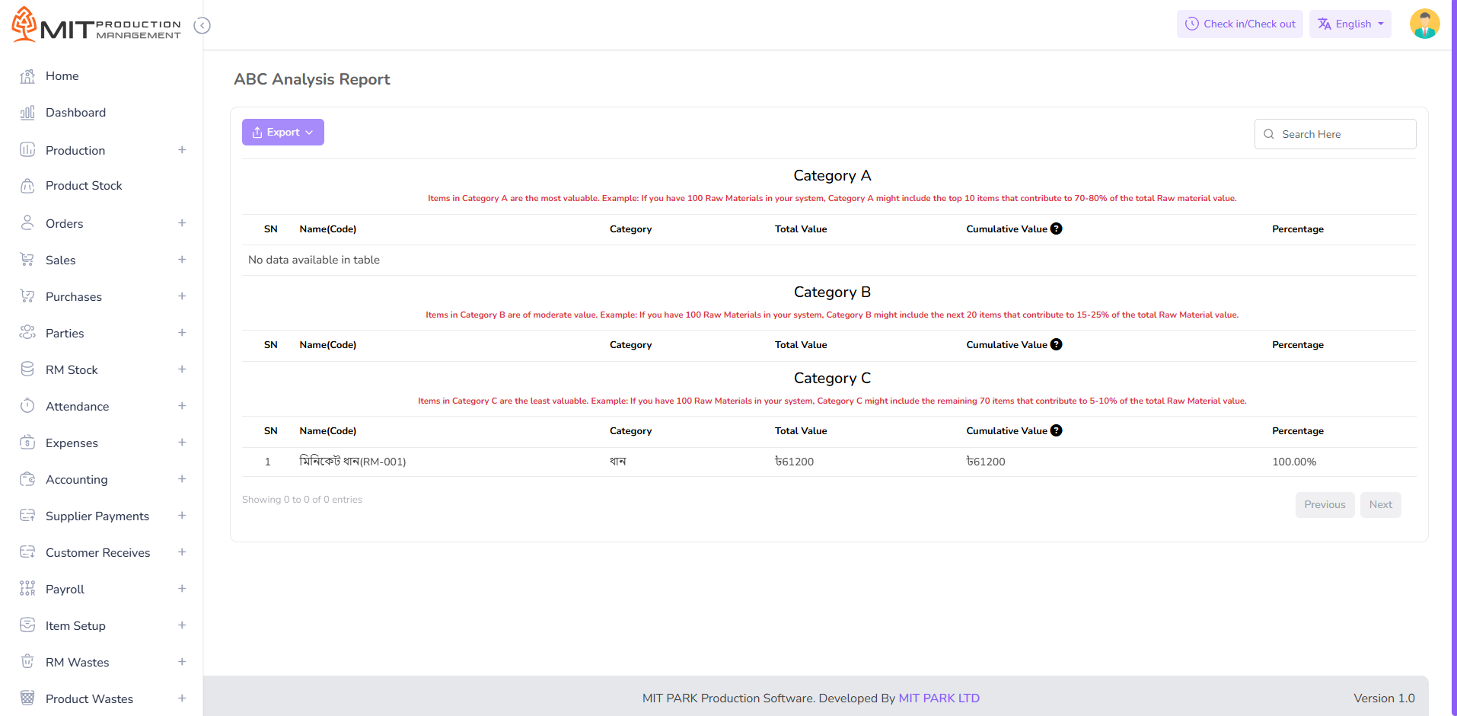Click Category A cumulative value help icon
Screen dimensions: 1457x716
click(x=1056, y=229)
